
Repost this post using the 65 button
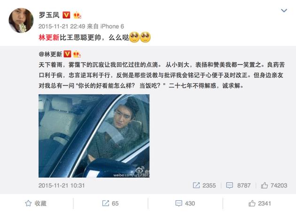pyautogui.click(x=110, y=204)
